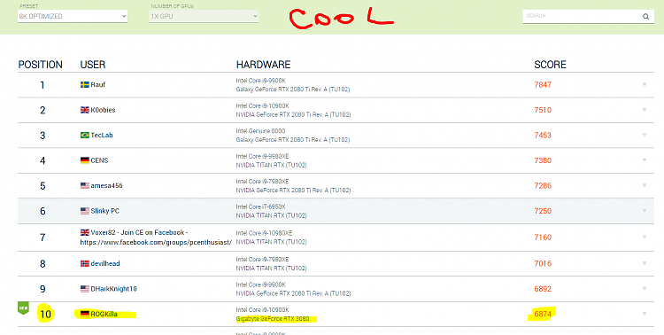The height and width of the screenshot is (335, 664).
Task: Open user DHarkKnight10 profile
Action: [113, 289]
